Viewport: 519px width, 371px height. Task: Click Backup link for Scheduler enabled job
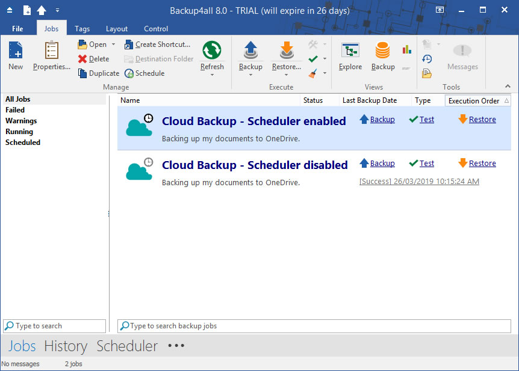382,120
